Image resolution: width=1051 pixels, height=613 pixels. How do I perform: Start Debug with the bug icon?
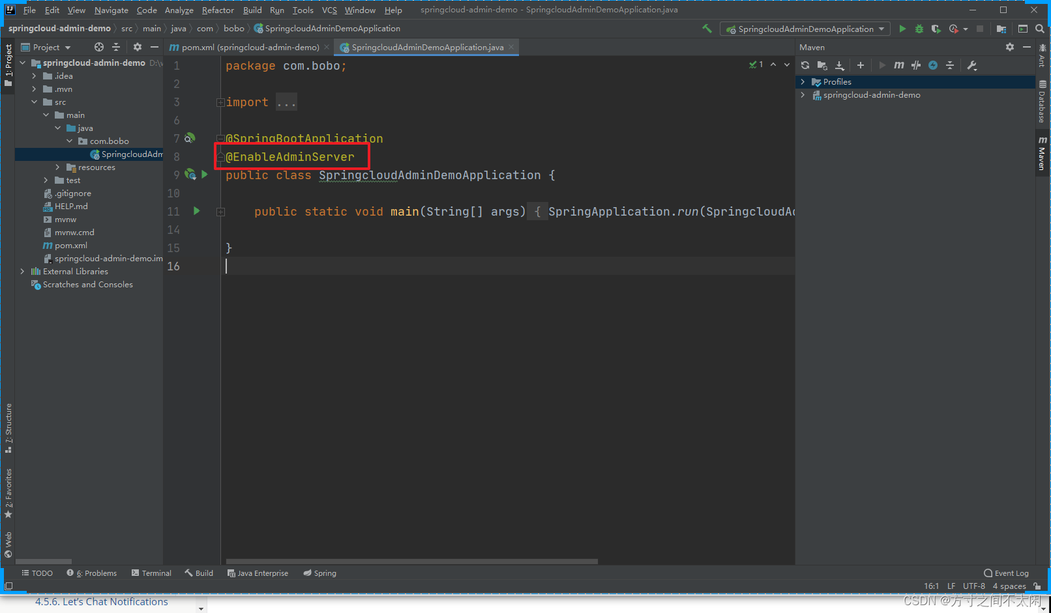point(919,29)
